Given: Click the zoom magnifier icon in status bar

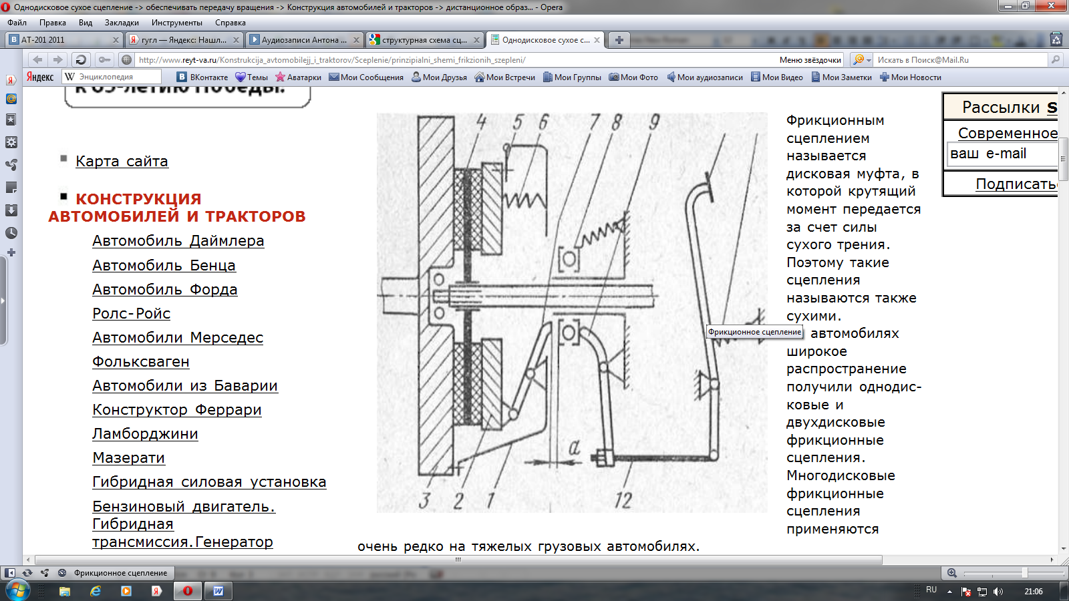Looking at the screenshot, I should pyautogui.click(x=952, y=573).
